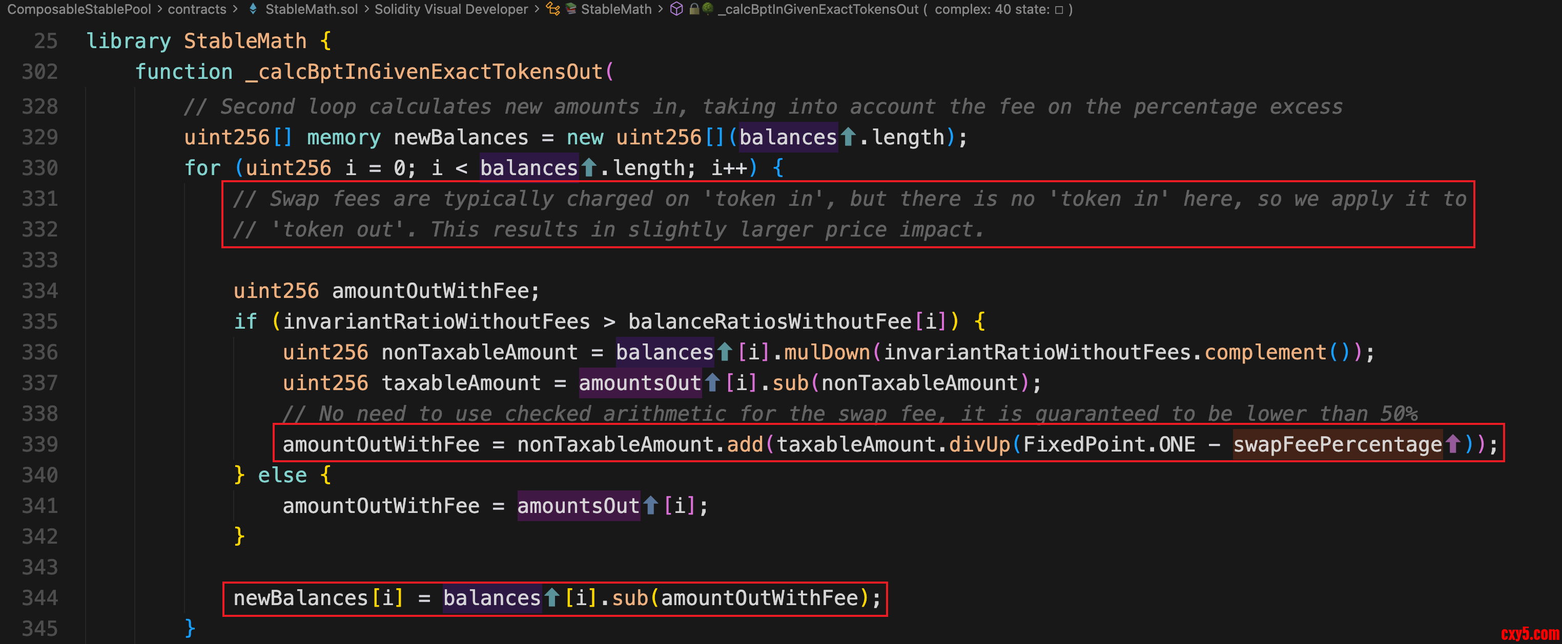
Task: Click line number 339 in the gutter
Action: pos(40,444)
